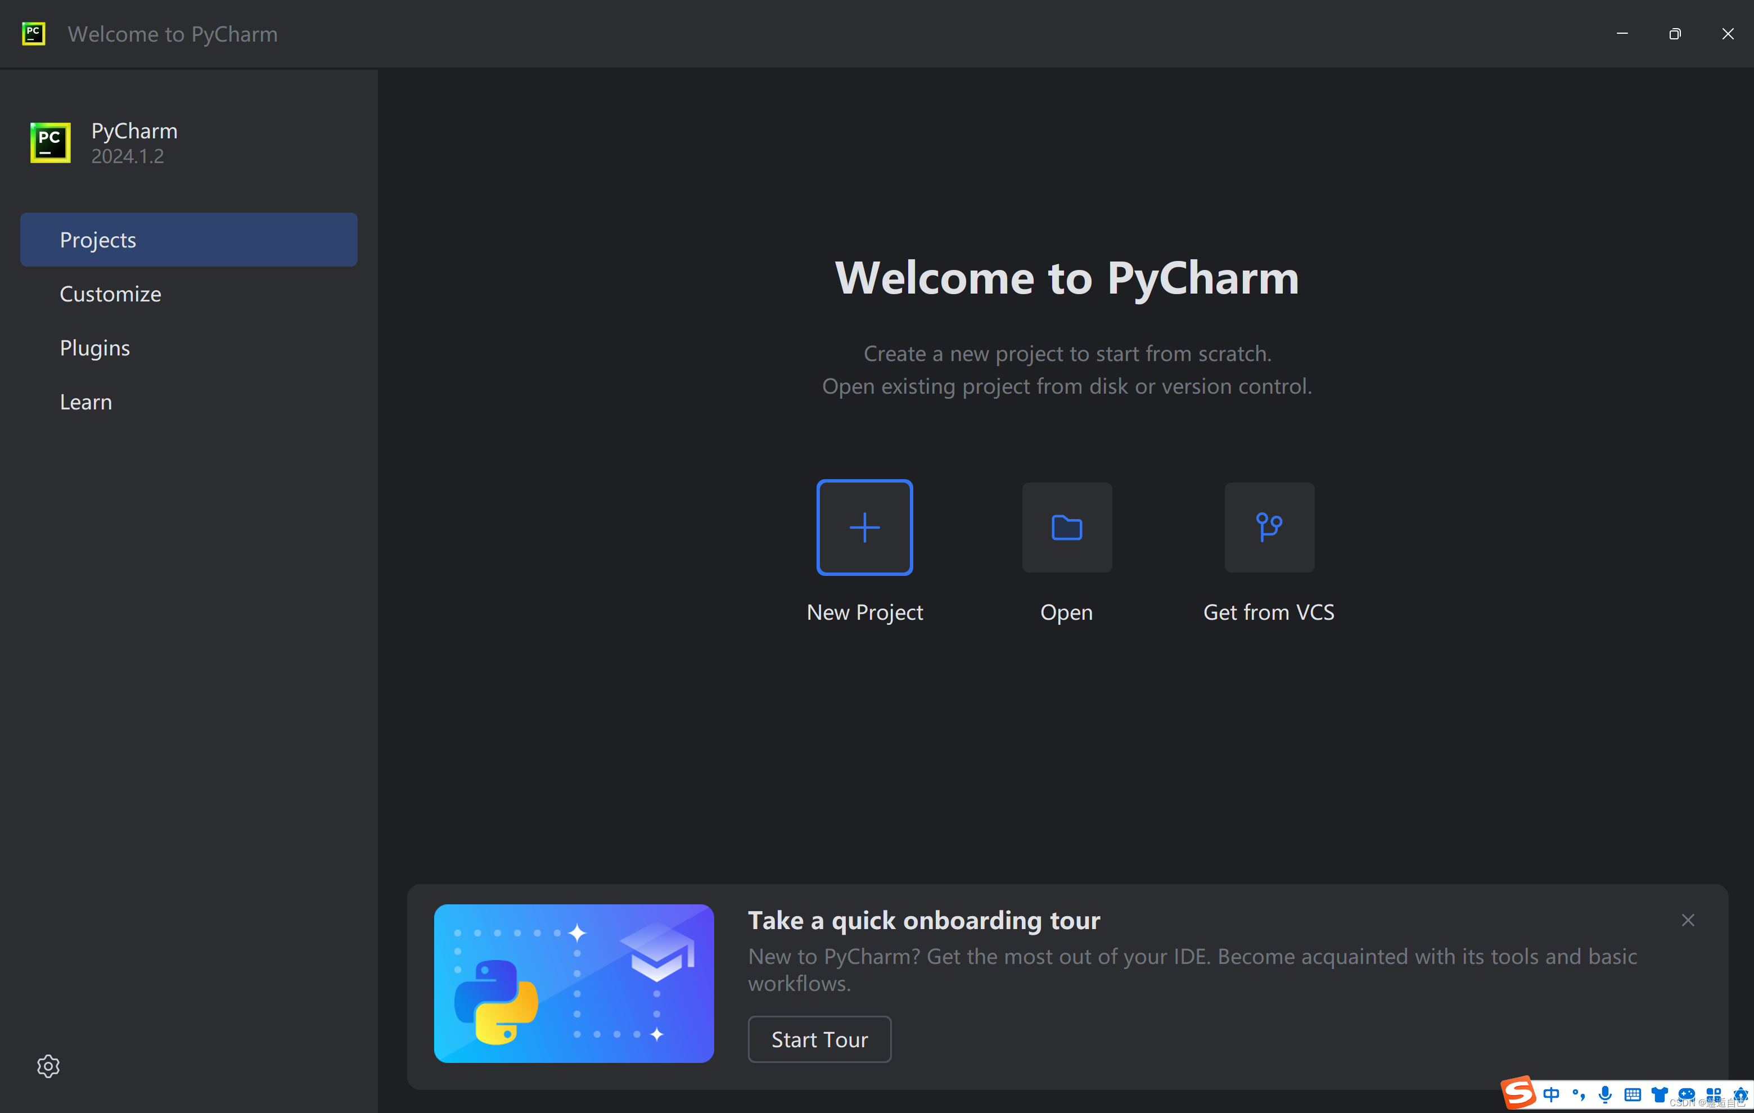Screen dimensions: 1754x1113
Task: Select the Projects tab
Action: click(x=98, y=239)
